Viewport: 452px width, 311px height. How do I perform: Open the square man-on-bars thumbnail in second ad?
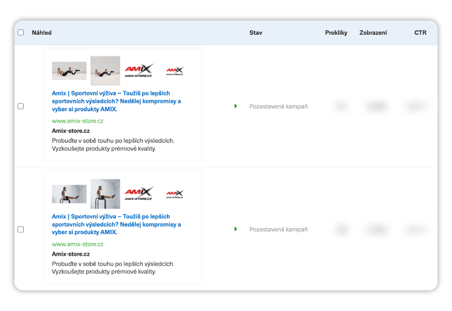tap(105, 194)
